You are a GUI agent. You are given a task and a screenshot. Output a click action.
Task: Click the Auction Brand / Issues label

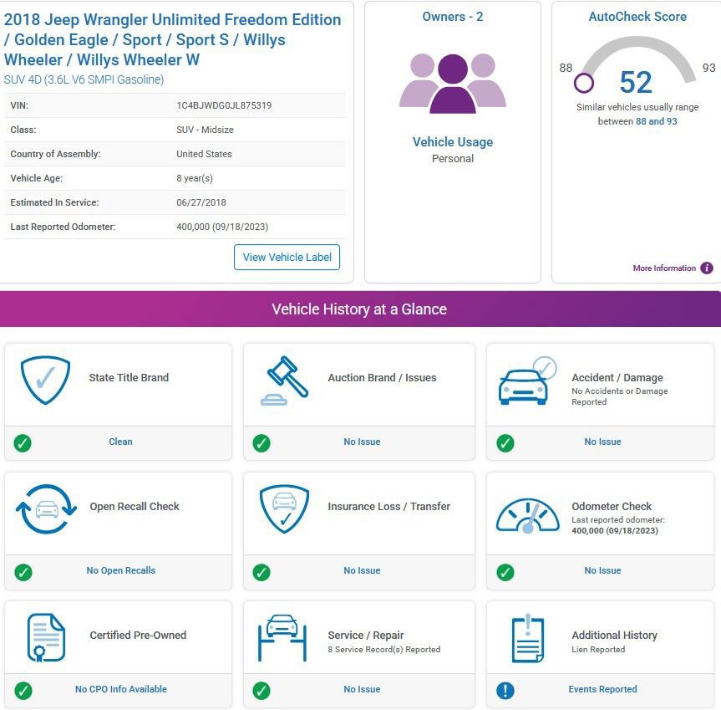(x=382, y=378)
